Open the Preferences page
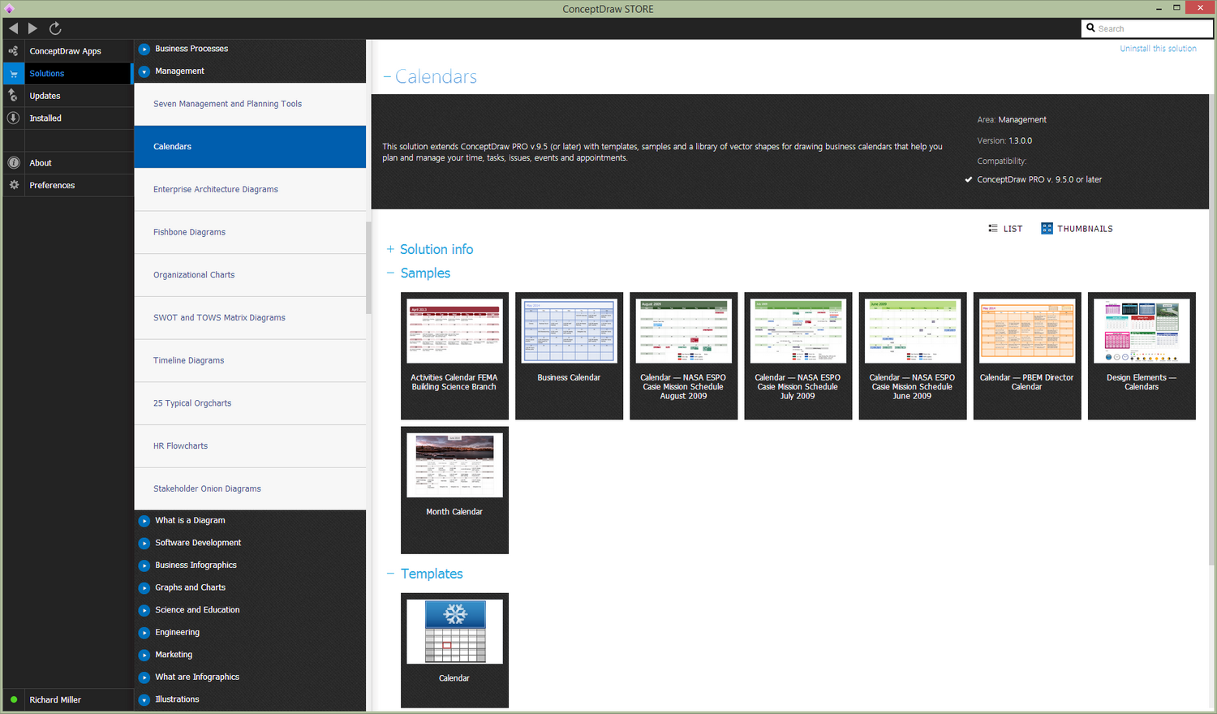The height and width of the screenshot is (714, 1217). [67, 185]
